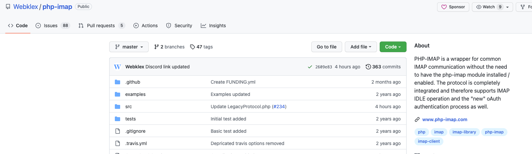Open the examples folder

(135, 94)
